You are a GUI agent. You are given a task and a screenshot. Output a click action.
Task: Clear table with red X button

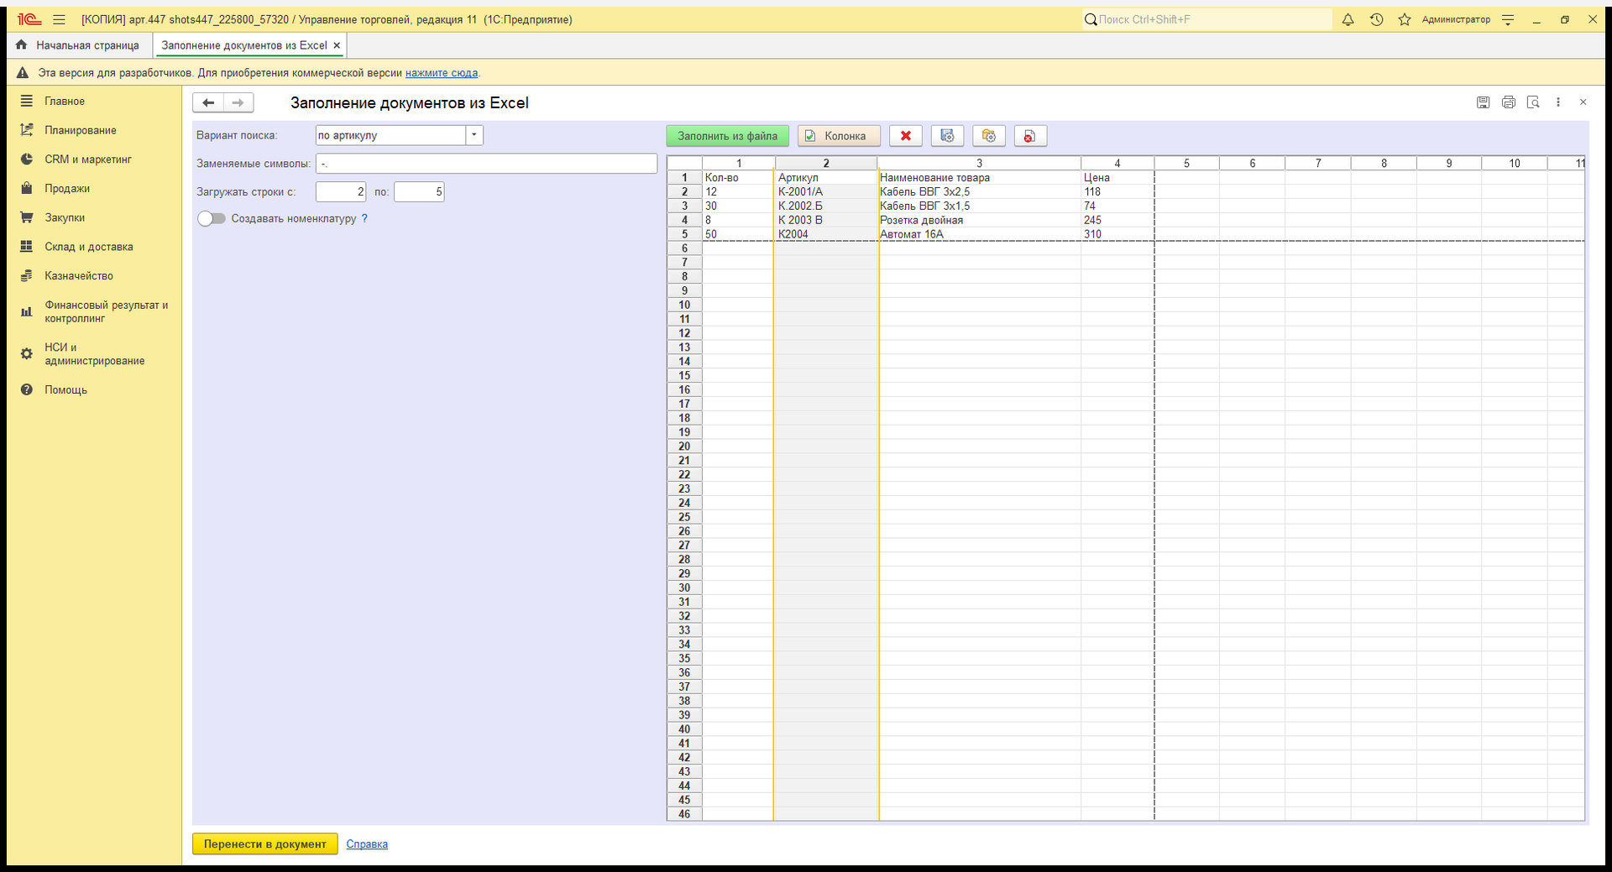pos(905,136)
